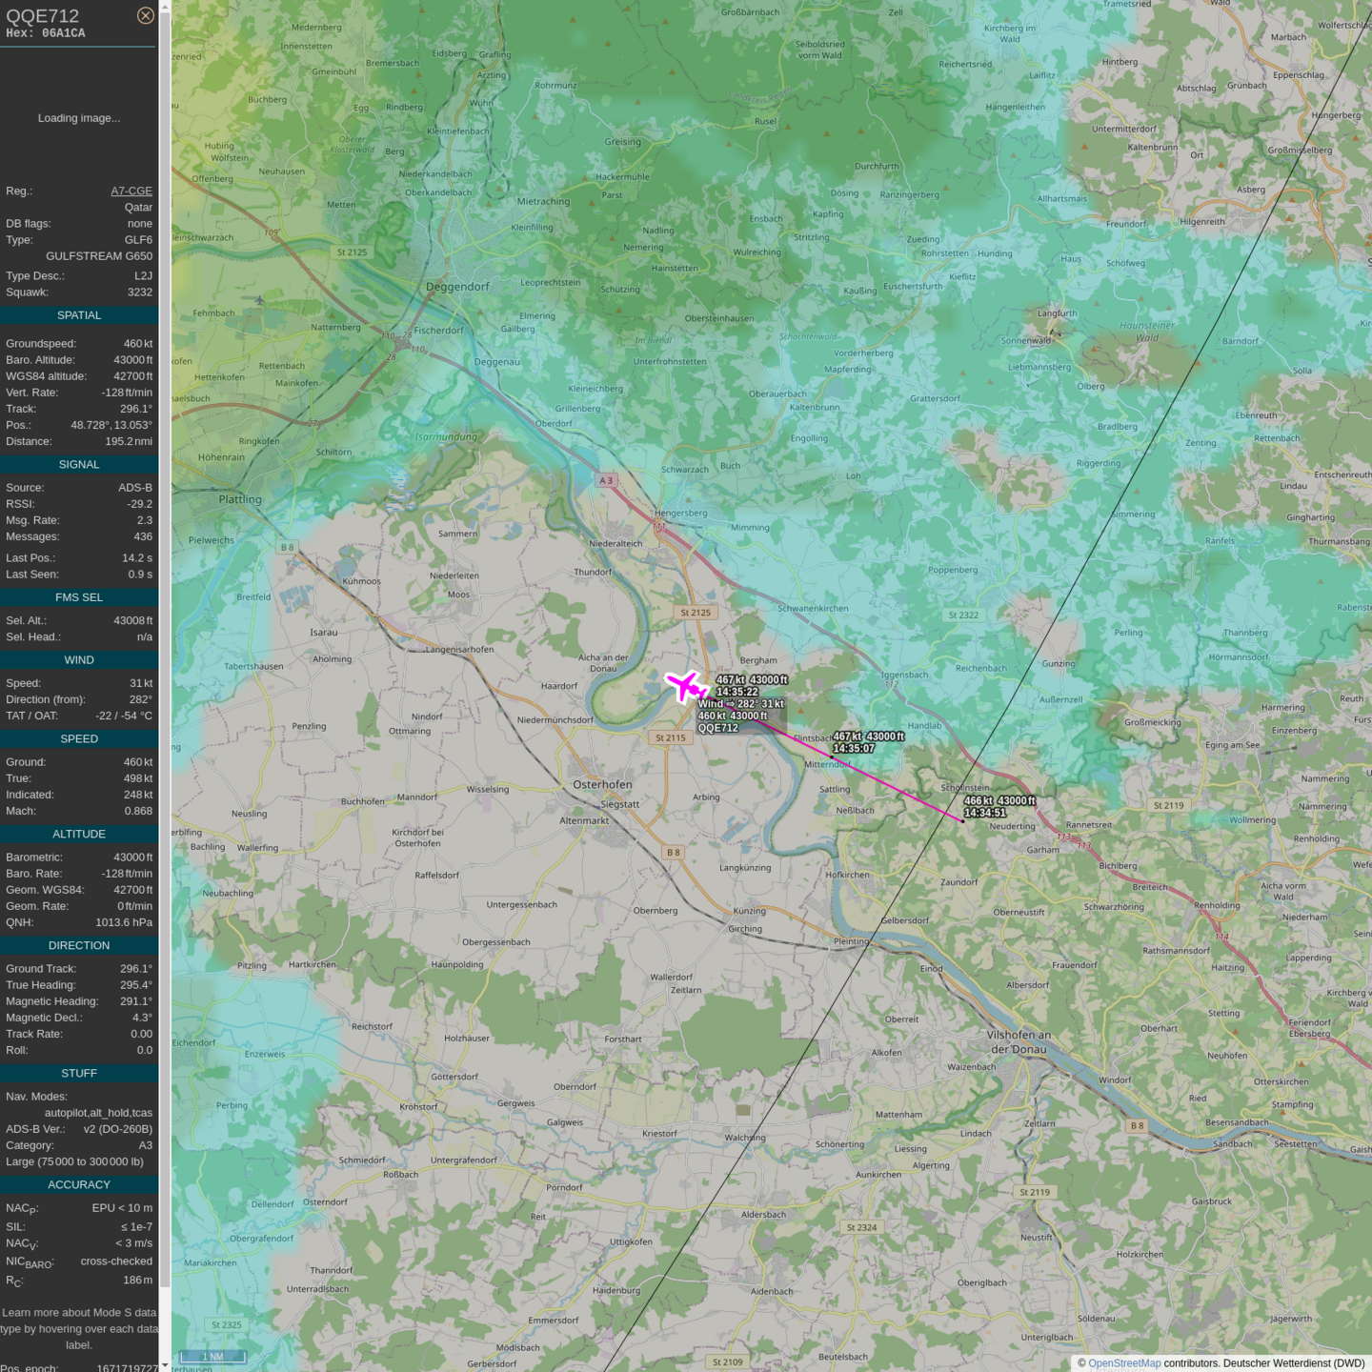Click the 1 NM map scale bar
Image resolution: width=1372 pixels, height=1372 pixels.
point(212,1356)
